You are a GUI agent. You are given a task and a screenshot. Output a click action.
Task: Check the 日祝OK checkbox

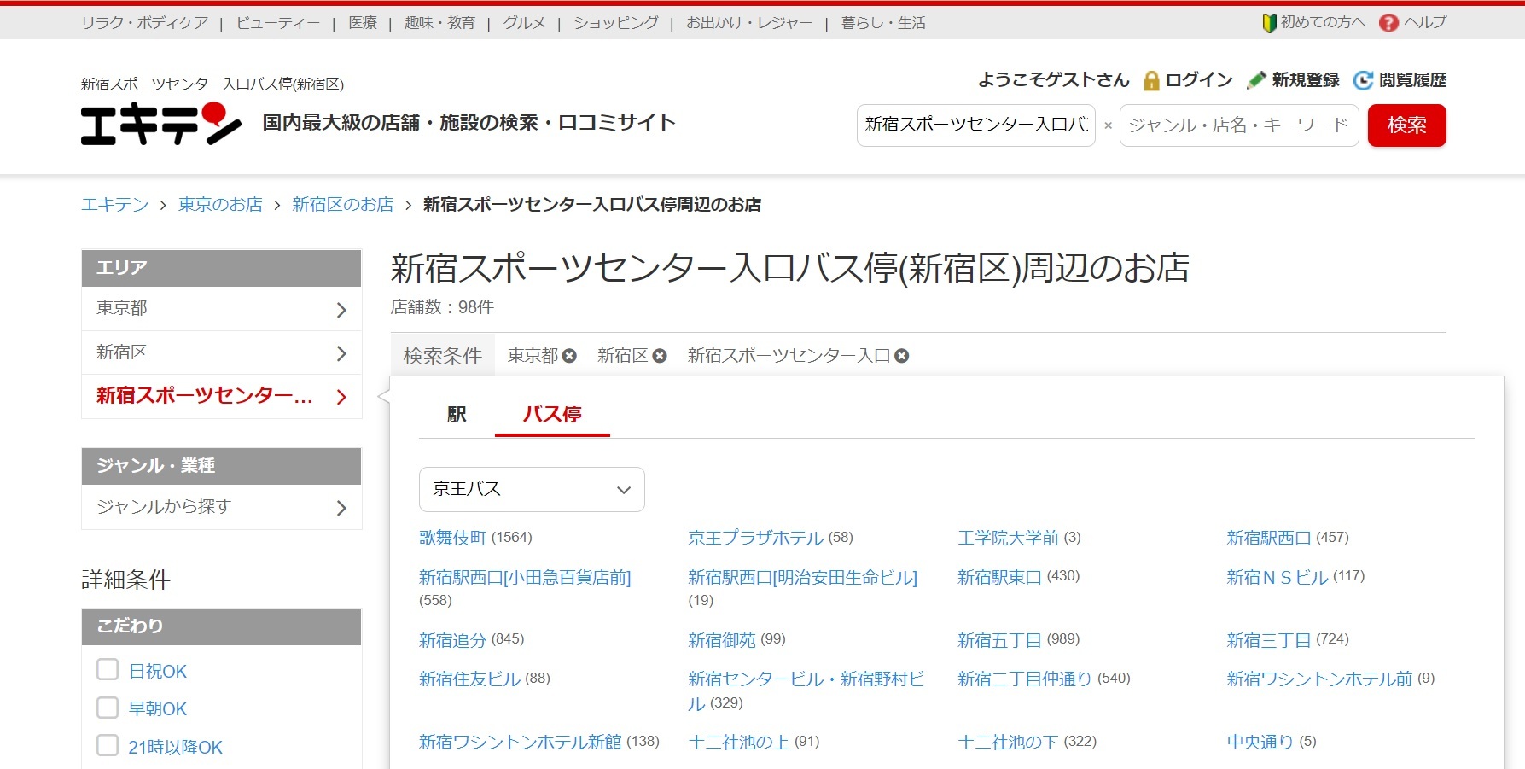(108, 669)
